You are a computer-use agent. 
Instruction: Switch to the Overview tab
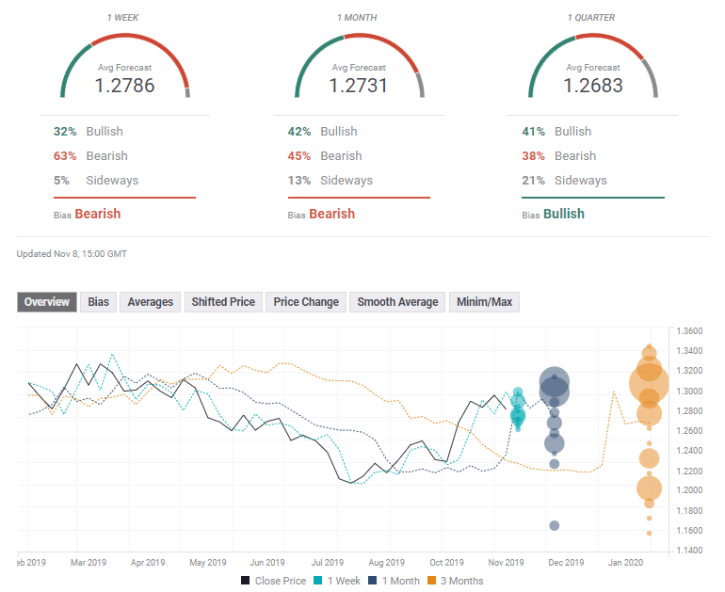[x=47, y=302]
